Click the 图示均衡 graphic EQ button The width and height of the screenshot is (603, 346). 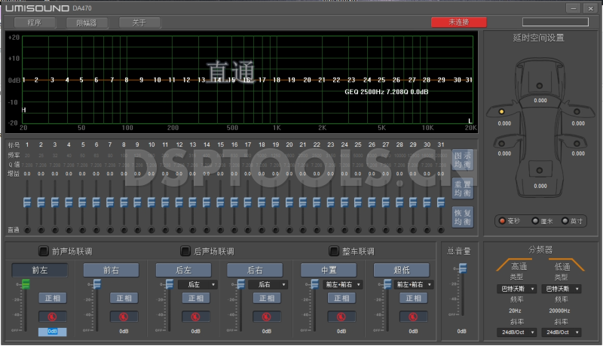462,160
